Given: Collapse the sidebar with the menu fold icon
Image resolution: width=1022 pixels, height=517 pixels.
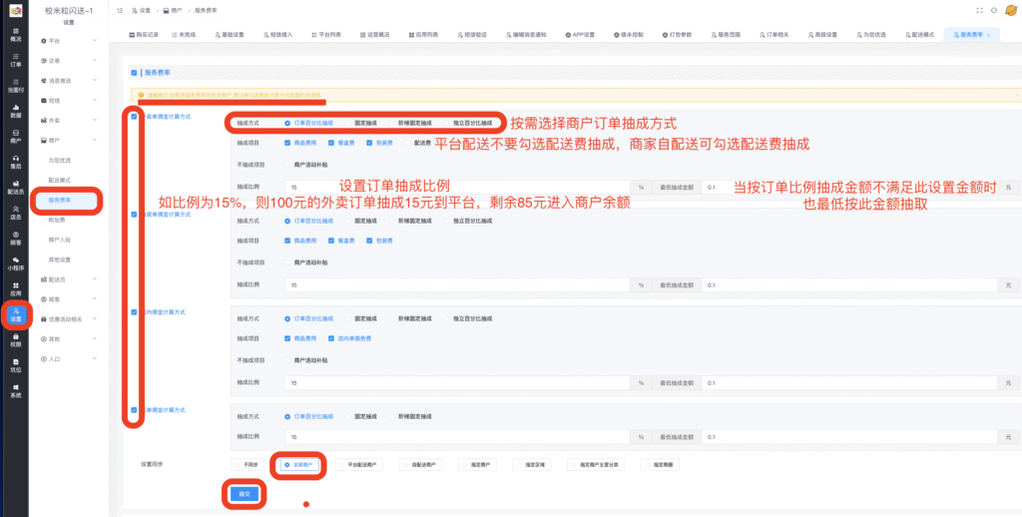Looking at the screenshot, I should pos(120,10).
